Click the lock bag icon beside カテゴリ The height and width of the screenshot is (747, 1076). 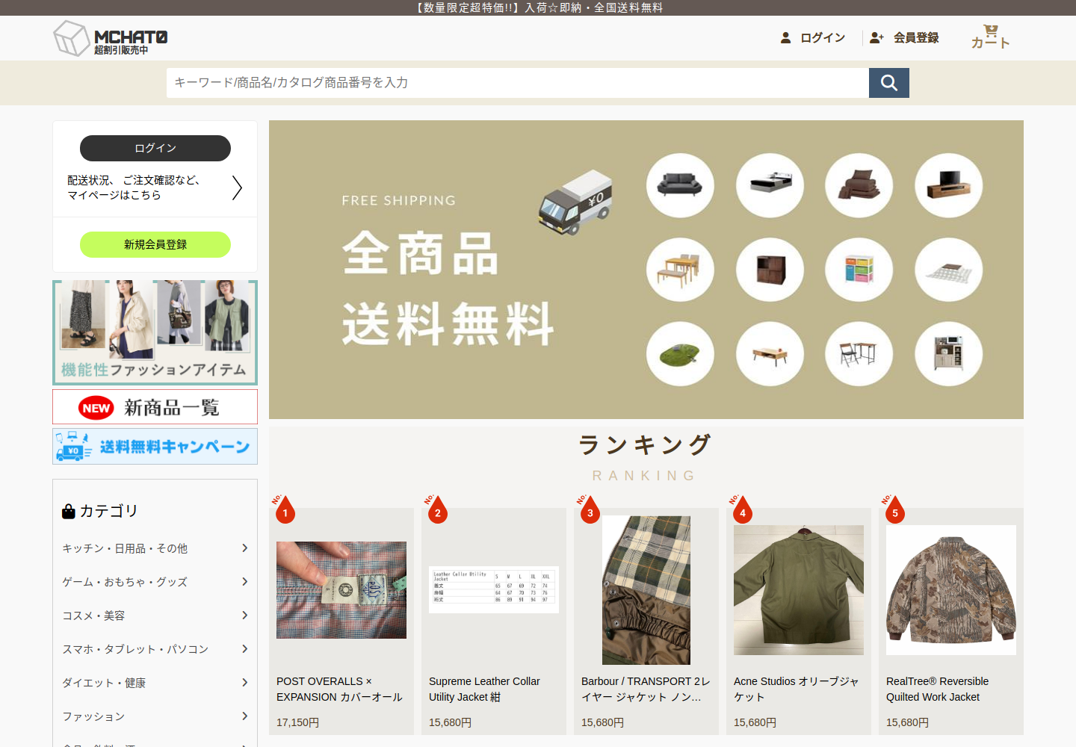[x=69, y=511]
